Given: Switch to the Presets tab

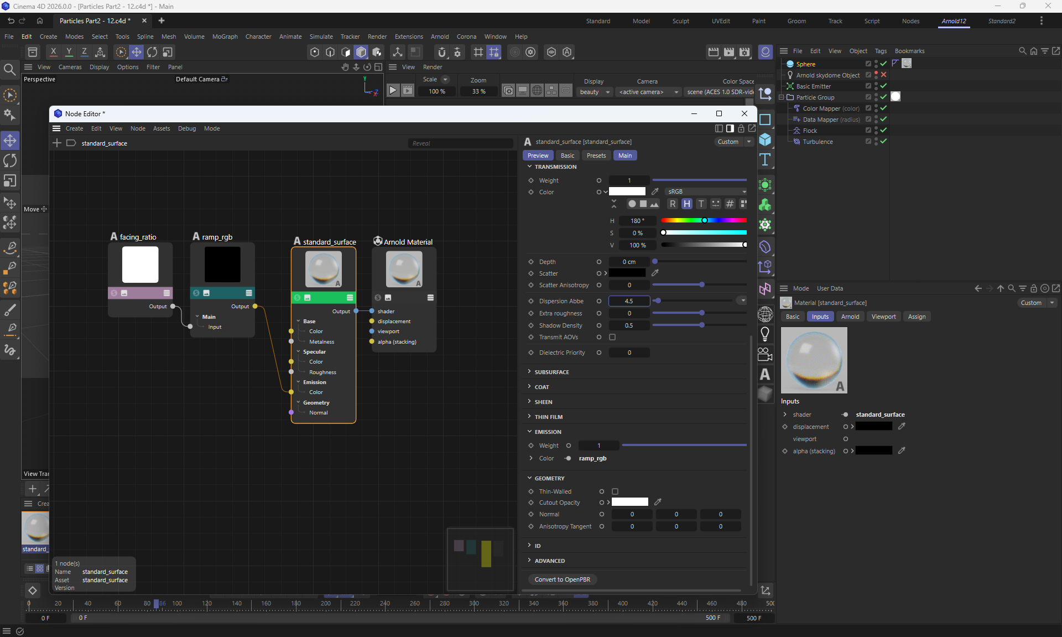Looking at the screenshot, I should click(x=596, y=156).
